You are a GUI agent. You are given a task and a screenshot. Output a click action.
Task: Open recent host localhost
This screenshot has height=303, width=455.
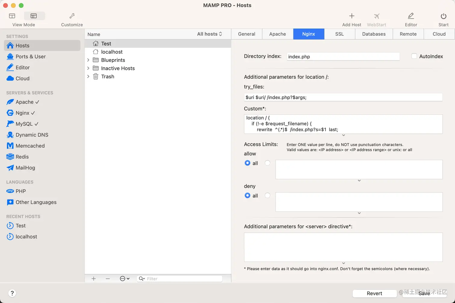click(42, 237)
